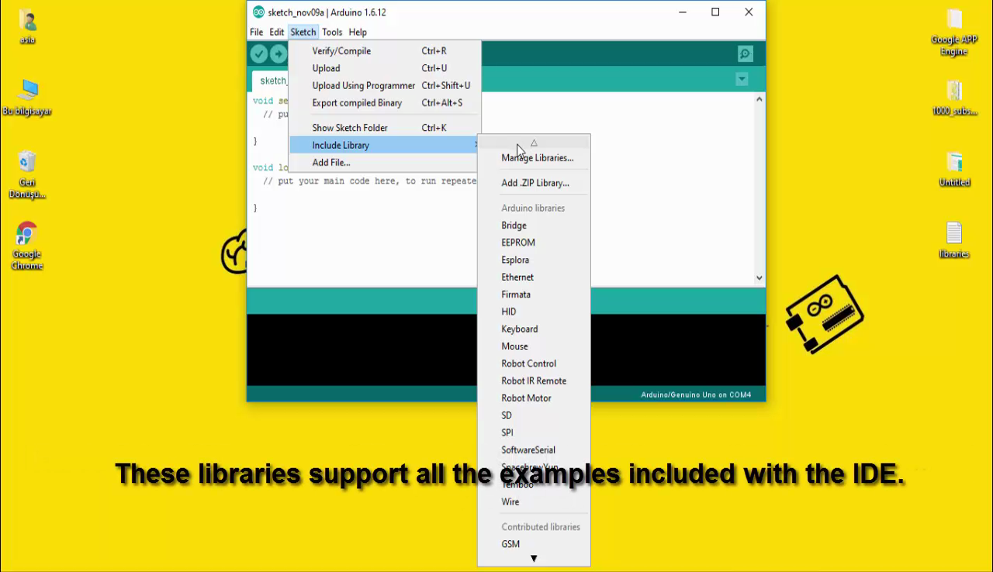The image size is (993, 572).
Task: Click the Verify/Compile checkmark icon
Action: tap(258, 53)
